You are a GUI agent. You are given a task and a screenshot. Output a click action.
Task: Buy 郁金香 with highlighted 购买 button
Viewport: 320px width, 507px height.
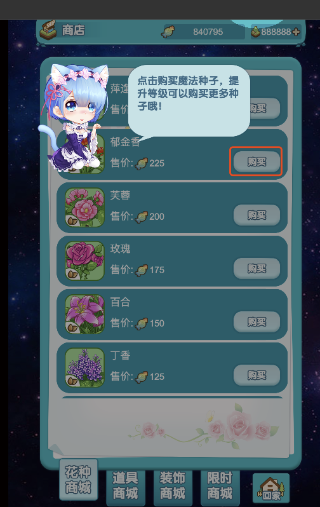point(257,161)
